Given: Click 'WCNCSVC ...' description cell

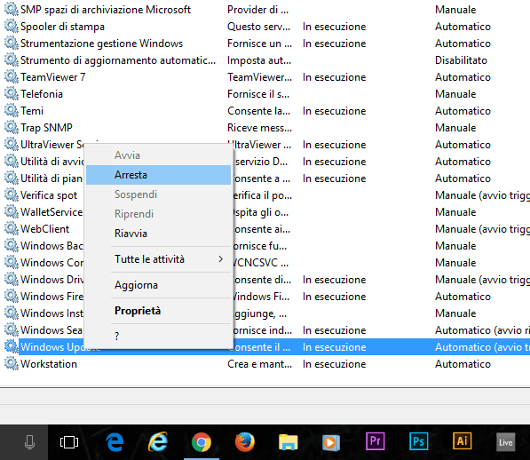Looking at the screenshot, I should click(x=261, y=263).
